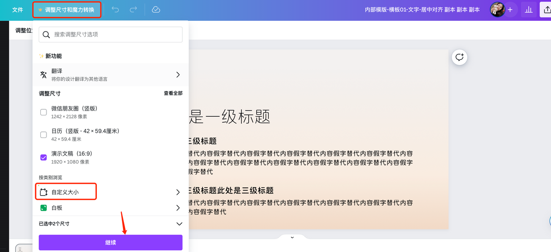Viewport: 551px width, 252px height.
Task: Uncheck 演示文稿（16:9）checkbox
Action: click(43, 157)
